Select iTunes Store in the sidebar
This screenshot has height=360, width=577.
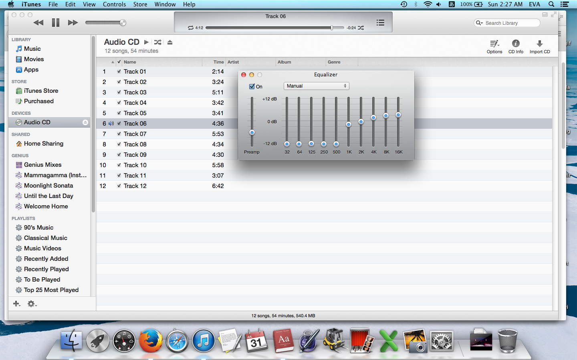click(41, 91)
